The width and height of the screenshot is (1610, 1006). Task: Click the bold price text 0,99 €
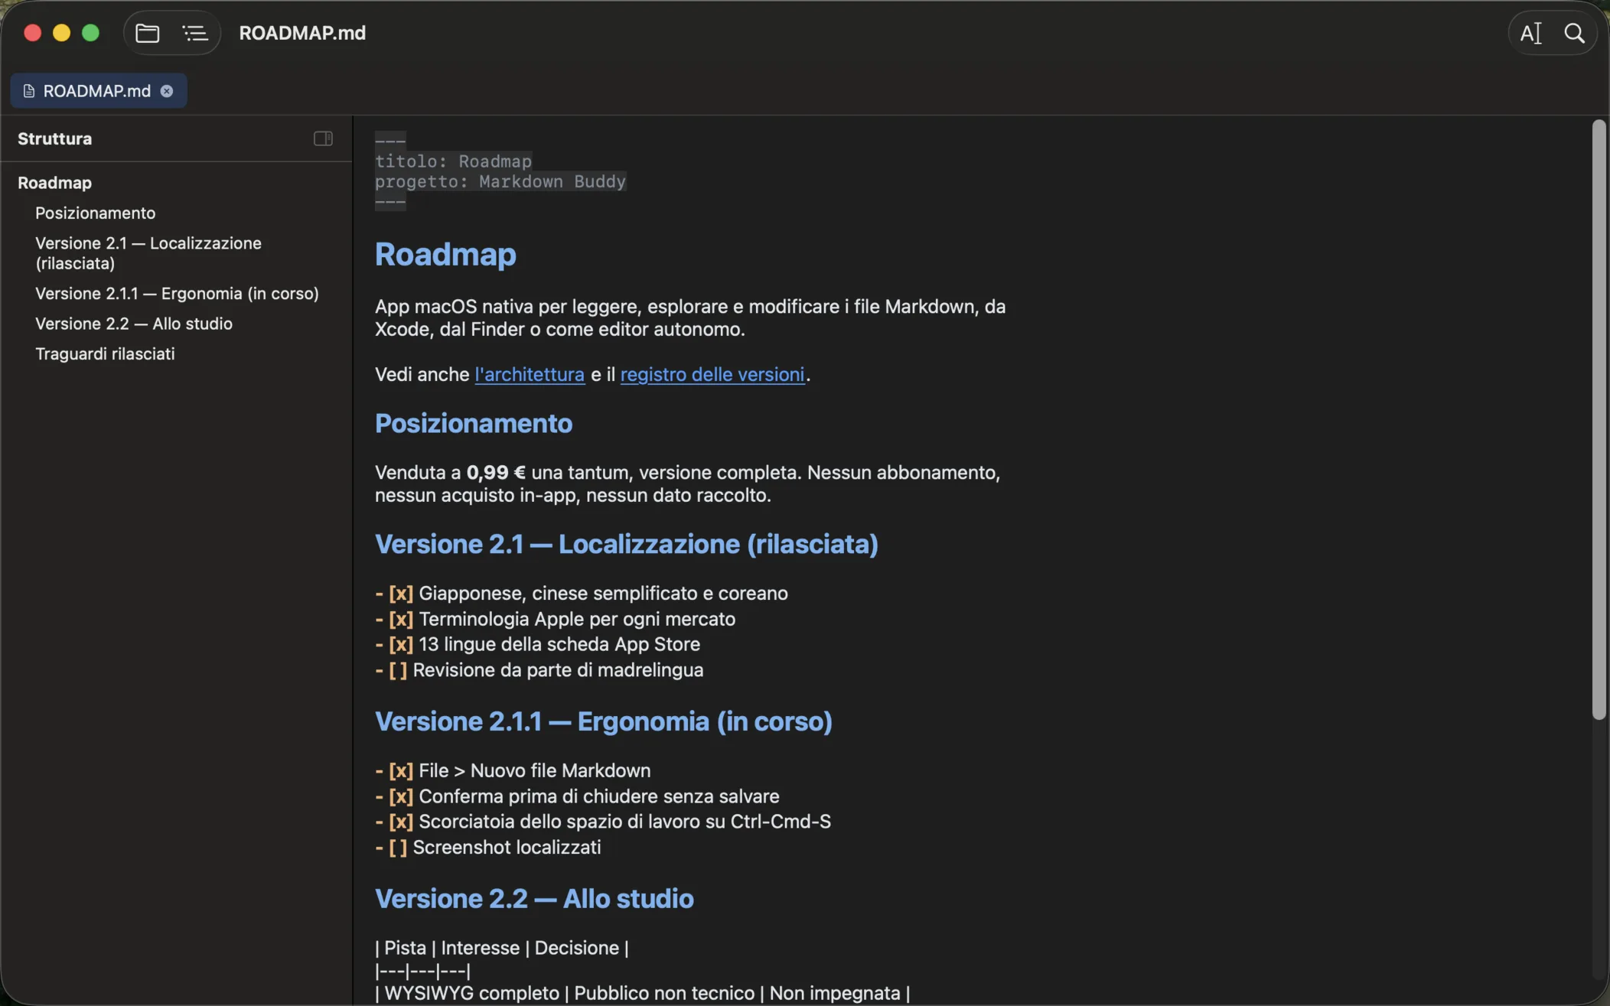496,473
